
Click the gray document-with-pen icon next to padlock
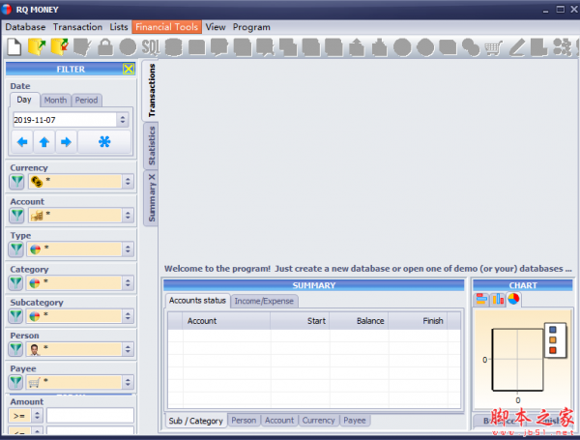point(82,47)
